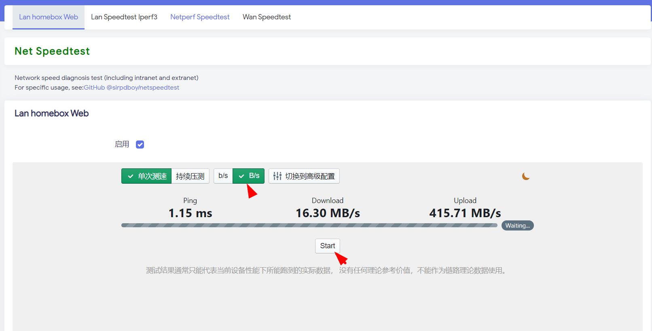Click the Network speed diagnosis description text

(106, 78)
